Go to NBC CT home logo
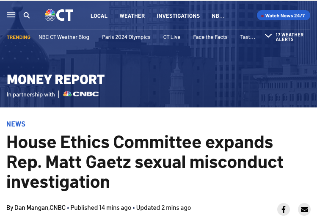Screen dimensions: 317x217 coord(59,15)
